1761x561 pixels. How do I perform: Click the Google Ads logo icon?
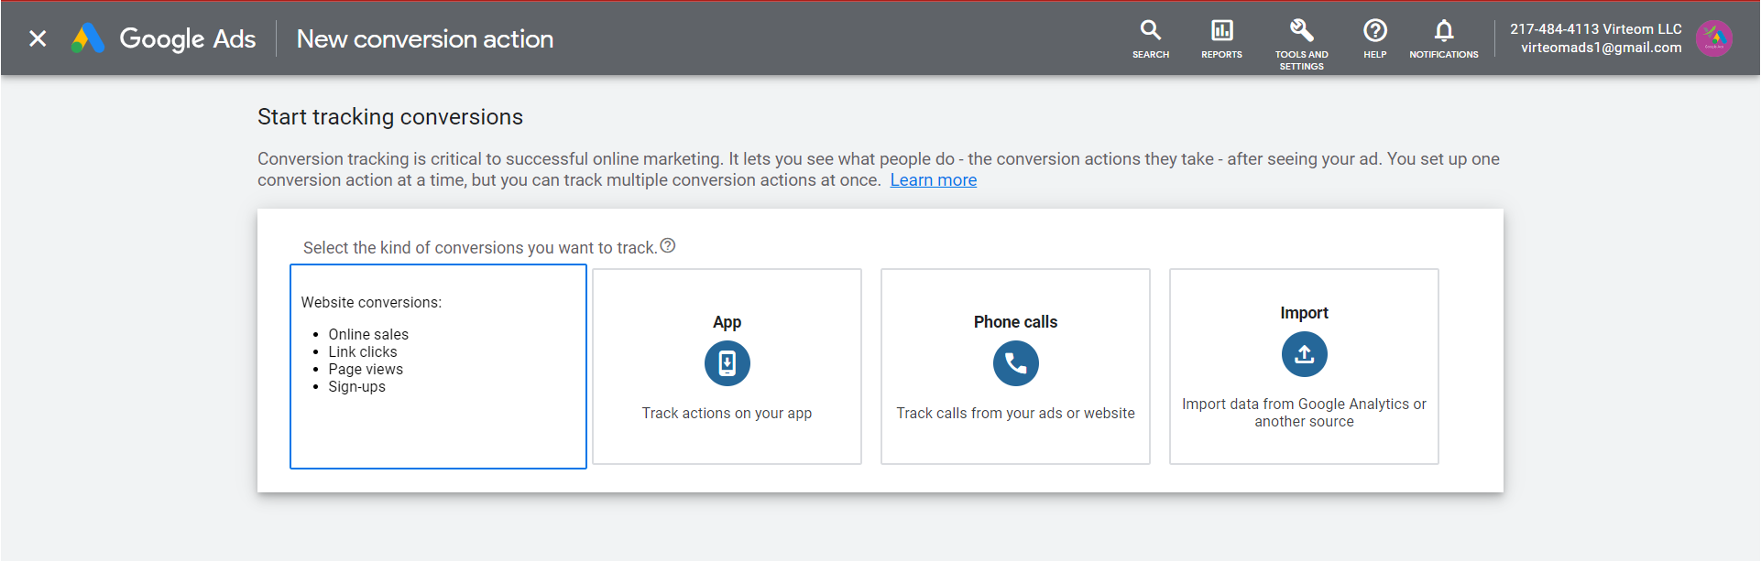point(88,38)
